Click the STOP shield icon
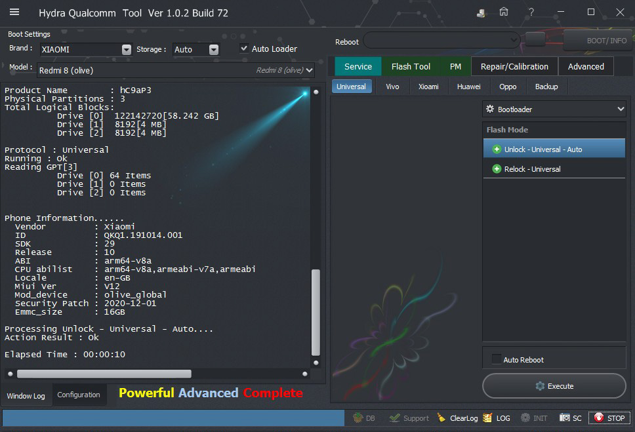The height and width of the screenshot is (432, 635). pyautogui.click(x=598, y=418)
